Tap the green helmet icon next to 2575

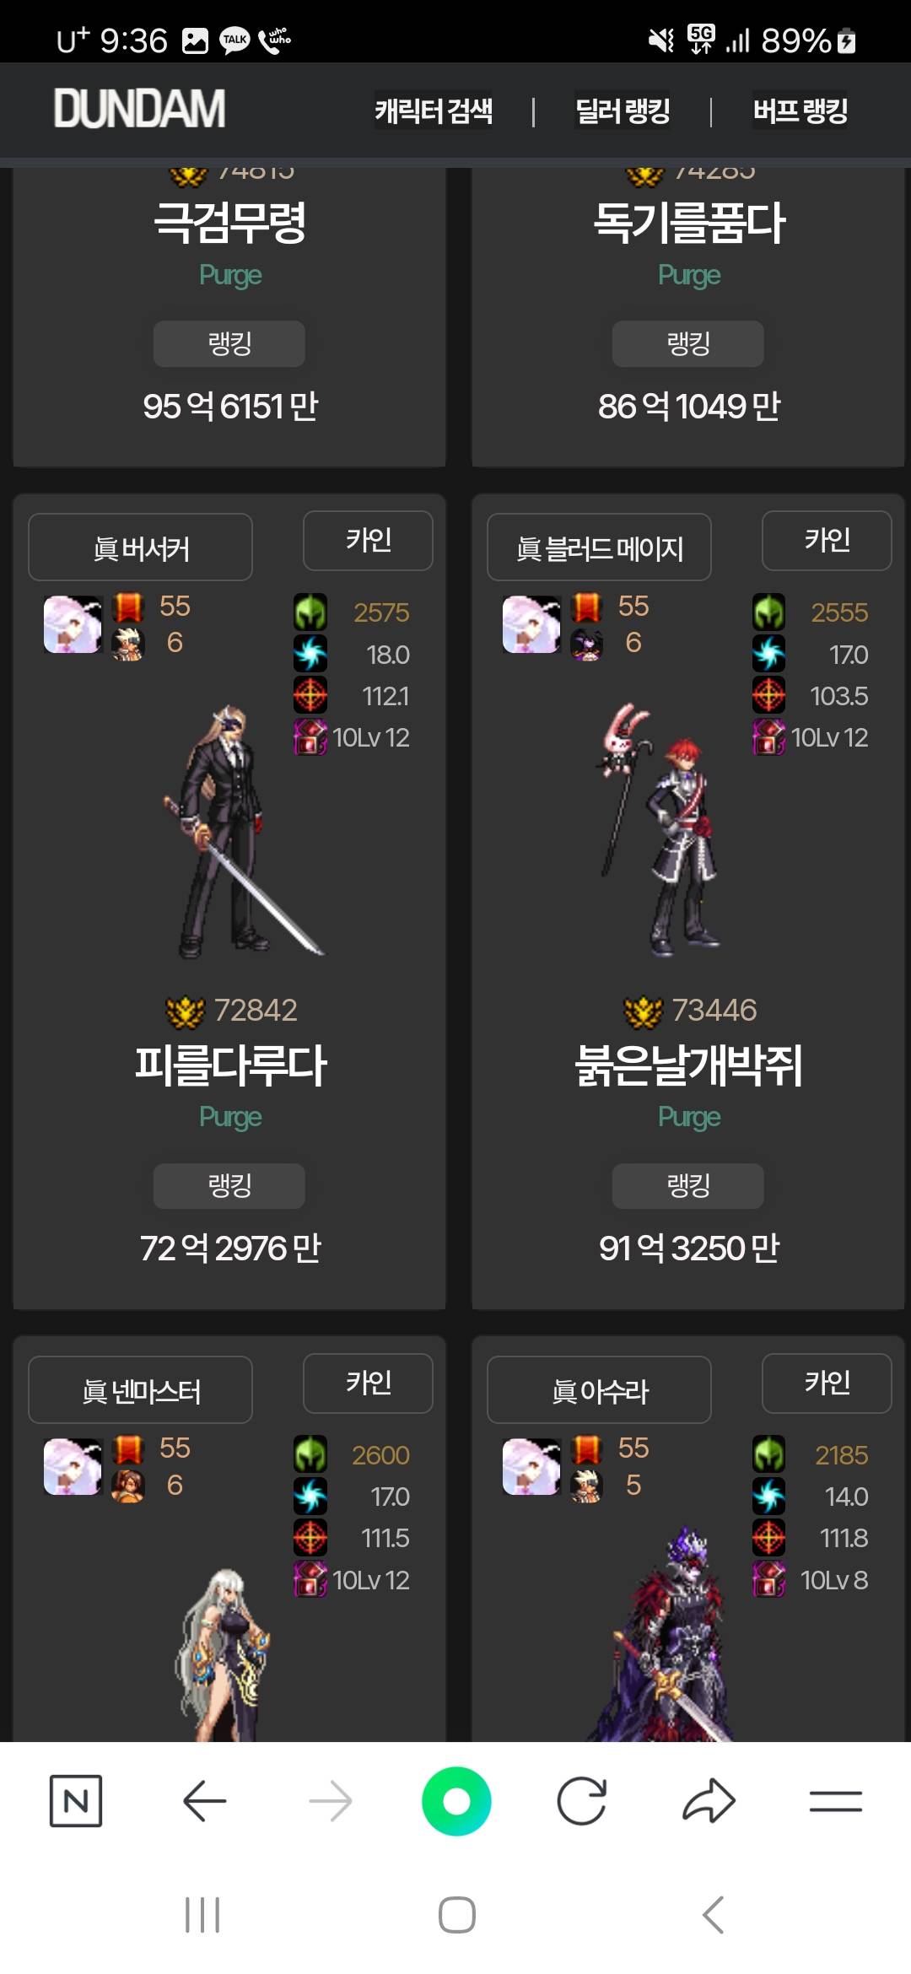pos(310,612)
